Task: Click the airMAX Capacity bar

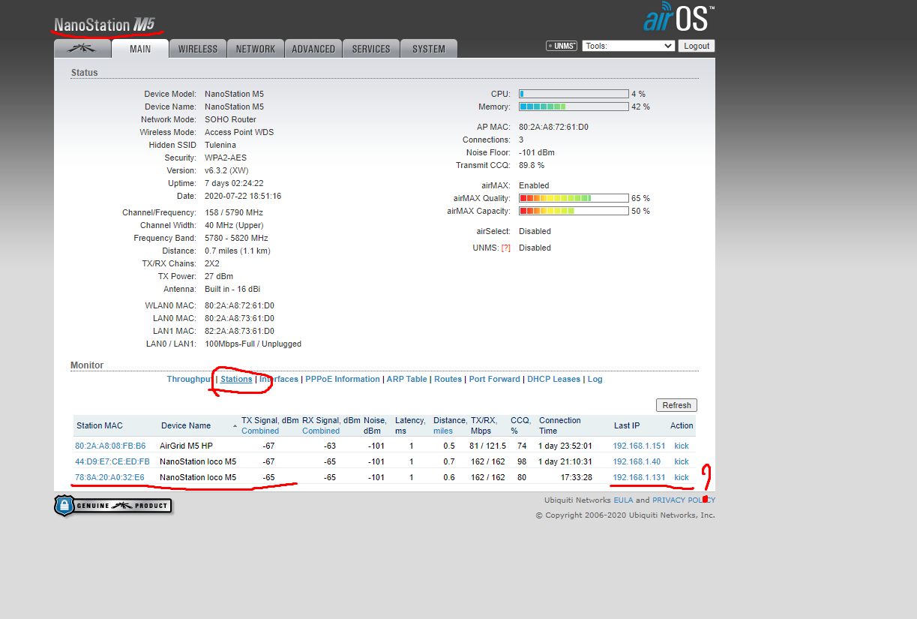Action: coord(574,211)
